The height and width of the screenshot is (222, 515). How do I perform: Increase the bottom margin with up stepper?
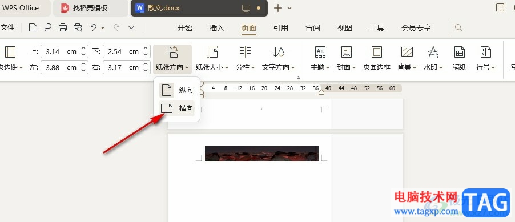click(146, 49)
